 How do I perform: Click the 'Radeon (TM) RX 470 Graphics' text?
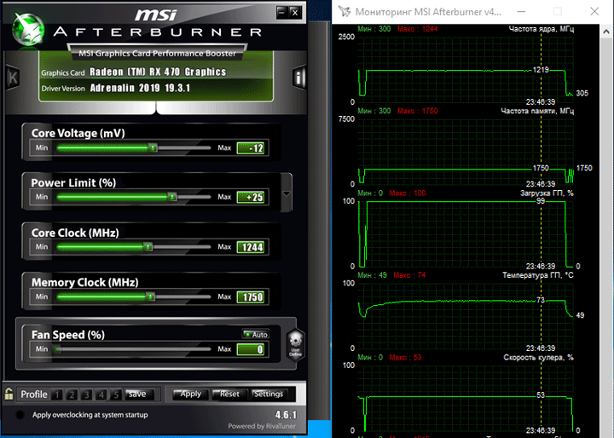point(158,72)
